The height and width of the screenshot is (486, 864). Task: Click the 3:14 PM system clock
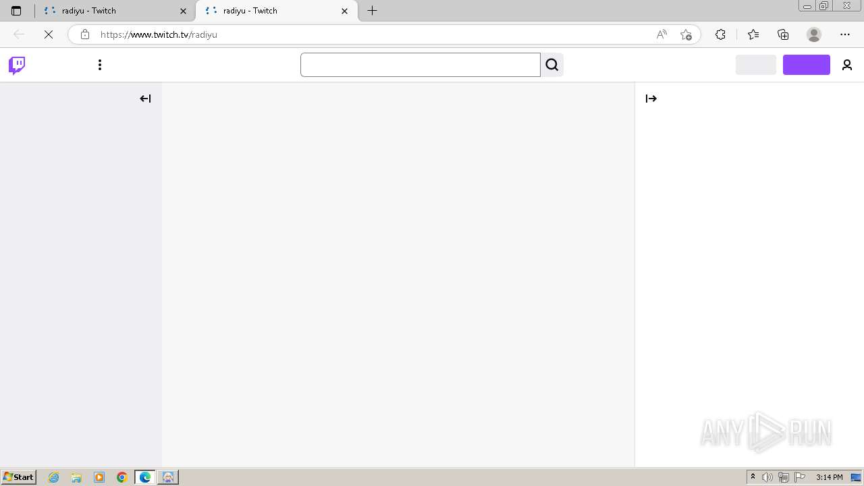[x=830, y=477]
